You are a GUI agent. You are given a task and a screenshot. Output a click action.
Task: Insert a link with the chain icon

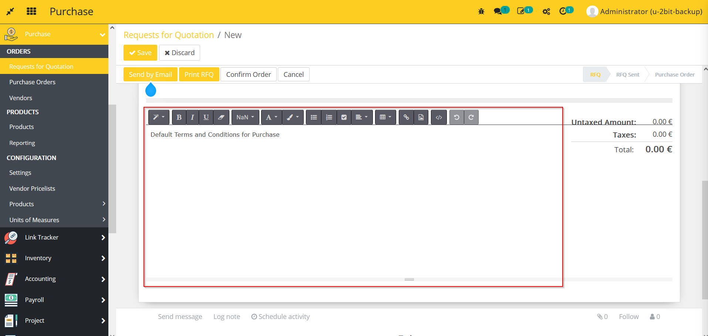[406, 117]
